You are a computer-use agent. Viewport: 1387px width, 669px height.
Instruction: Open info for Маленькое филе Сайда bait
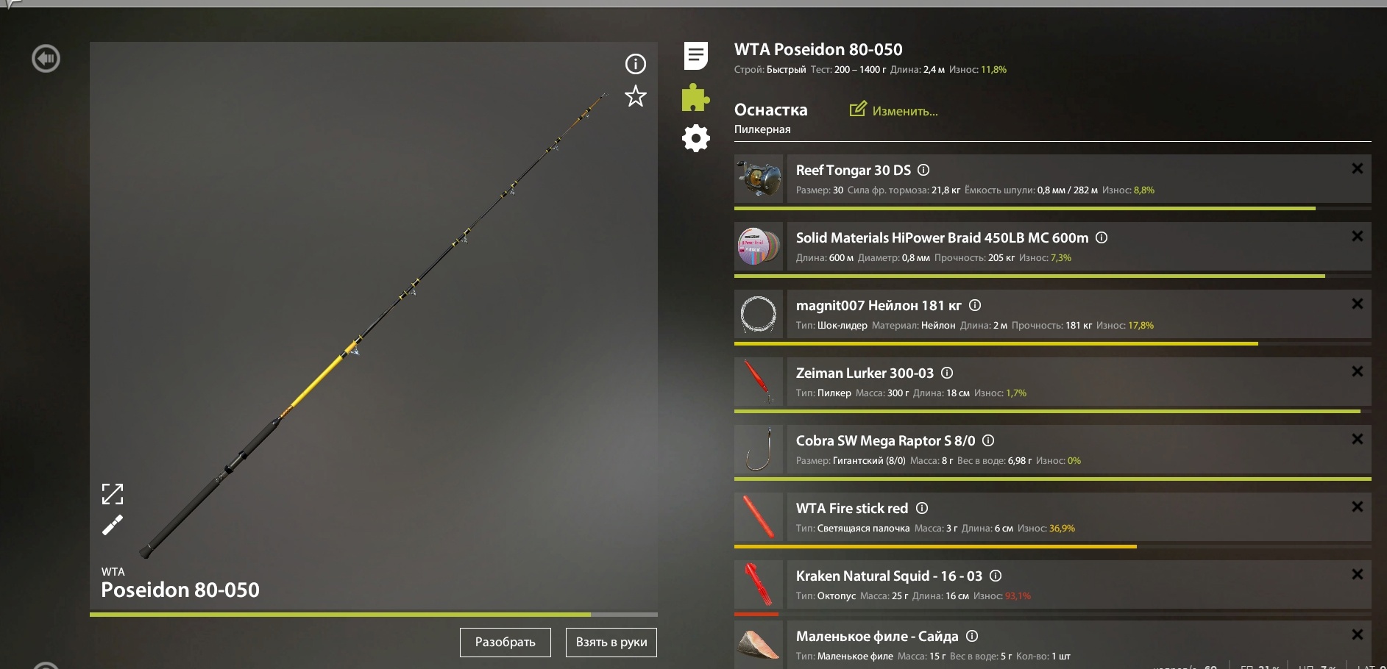click(972, 636)
